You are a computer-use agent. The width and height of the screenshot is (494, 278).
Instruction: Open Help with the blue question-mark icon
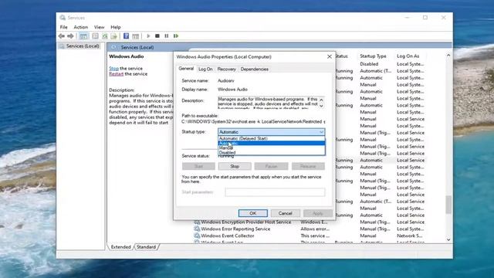click(126, 36)
